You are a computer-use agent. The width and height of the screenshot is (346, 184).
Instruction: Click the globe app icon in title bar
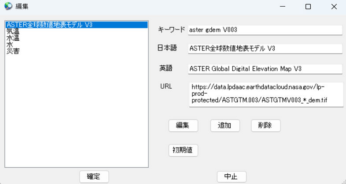(x=8, y=7)
